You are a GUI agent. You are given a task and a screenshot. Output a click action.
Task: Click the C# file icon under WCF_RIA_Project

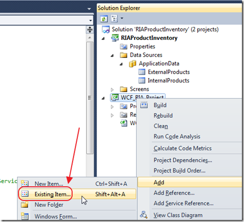(x=124, y=123)
